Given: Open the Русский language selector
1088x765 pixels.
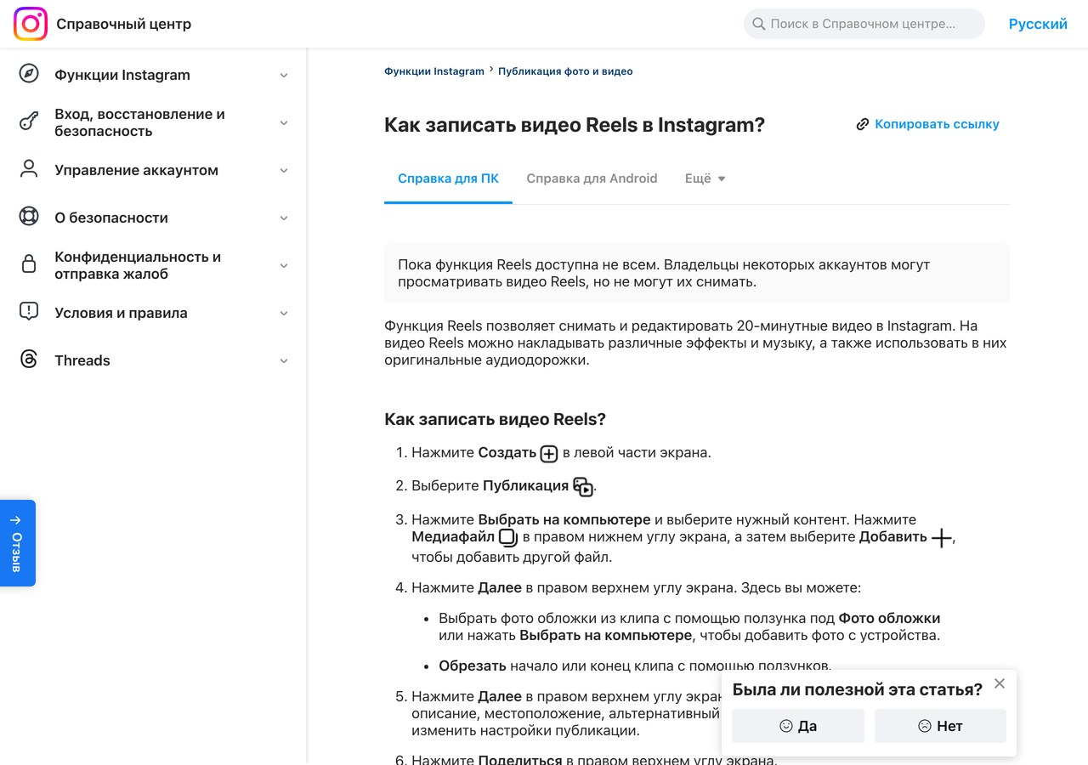Looking at the screenshot, I should 1038,24.
